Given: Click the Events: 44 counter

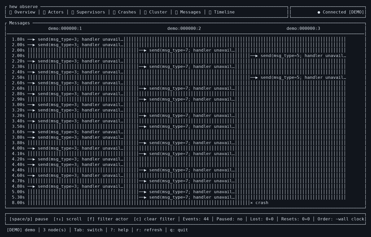Looking at the screenshot, I should pyautogui.click(x=196, y=219).
